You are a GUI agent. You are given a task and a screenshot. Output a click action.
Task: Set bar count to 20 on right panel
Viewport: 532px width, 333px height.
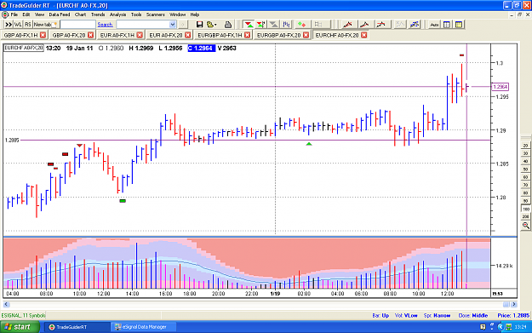point(525,146)
